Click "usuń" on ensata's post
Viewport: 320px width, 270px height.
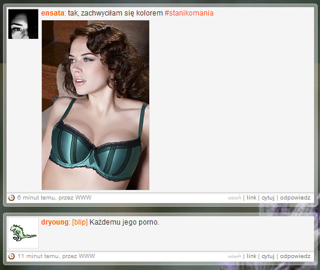235,198
